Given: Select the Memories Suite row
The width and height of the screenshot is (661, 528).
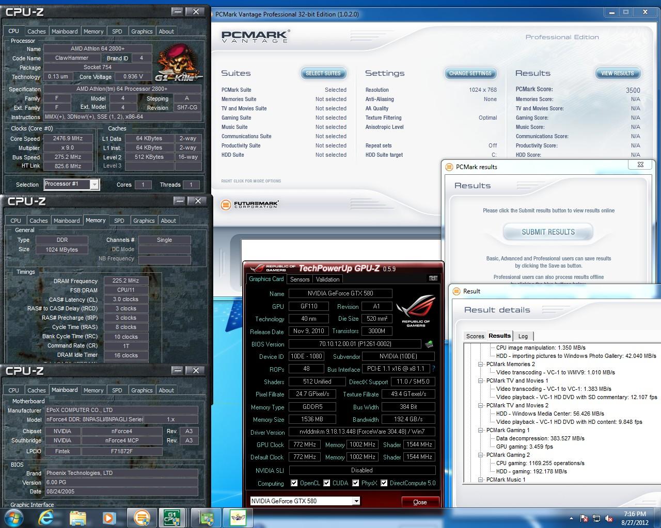Looking at the screenshot, I should pyautogui.click(x=284, y=99).
